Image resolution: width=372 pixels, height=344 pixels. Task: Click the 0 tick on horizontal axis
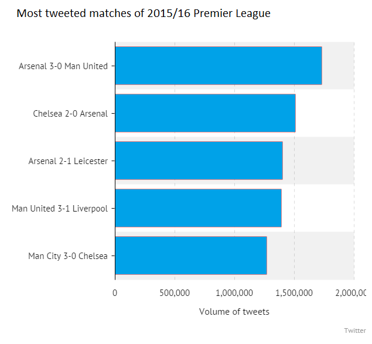point(115,292)
